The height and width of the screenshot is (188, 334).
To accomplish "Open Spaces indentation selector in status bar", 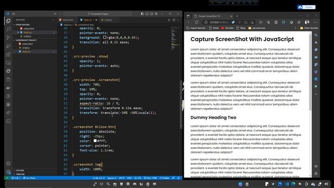I will 112,178.
